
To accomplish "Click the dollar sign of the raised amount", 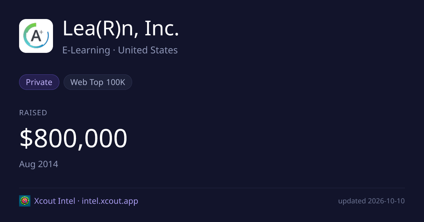I will (x=25, y=138).
